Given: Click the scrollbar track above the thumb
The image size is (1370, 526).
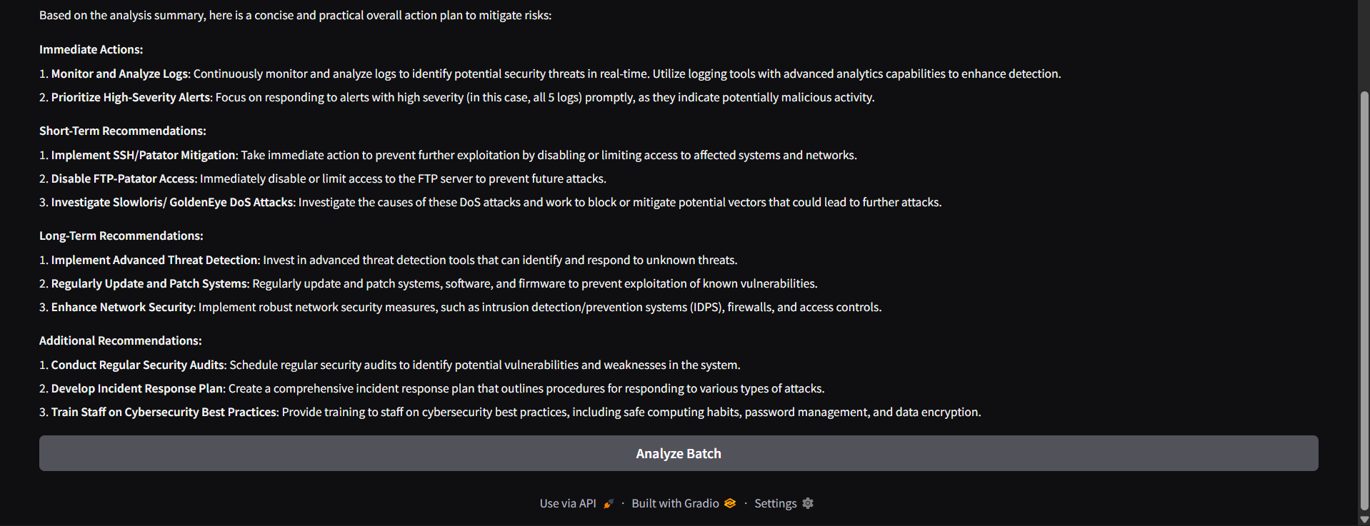Looking at the screenshot, I should (x=1364, y=46).
